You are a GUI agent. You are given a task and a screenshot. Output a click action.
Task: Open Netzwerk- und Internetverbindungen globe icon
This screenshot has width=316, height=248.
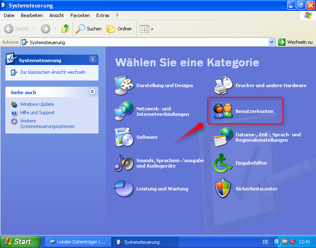coord(124,111)
